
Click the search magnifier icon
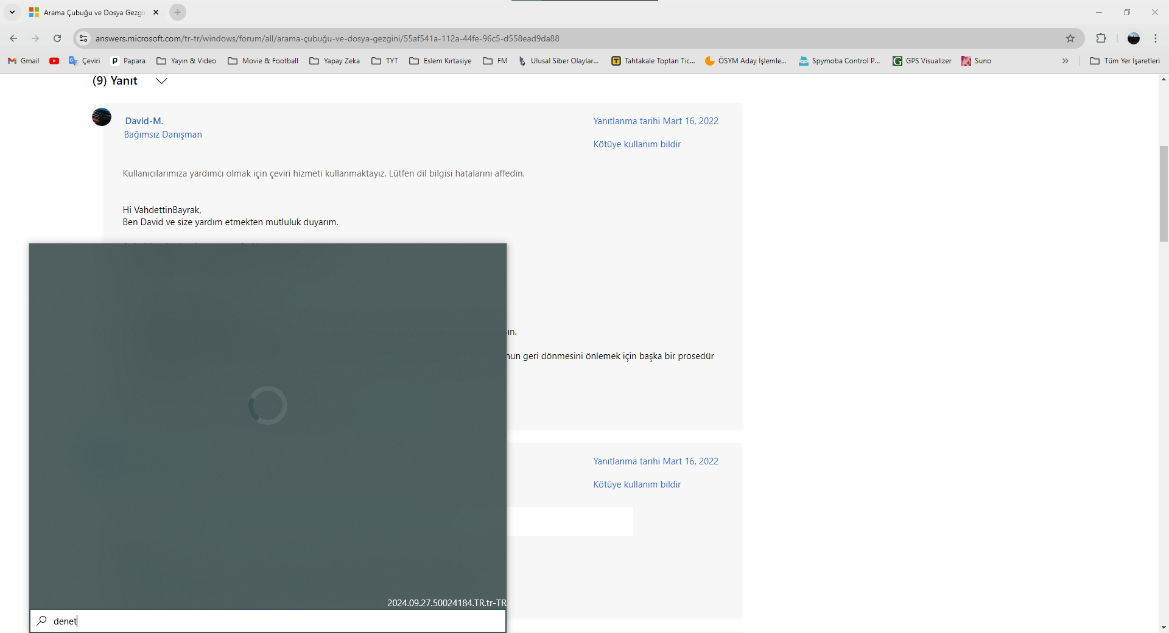41,621
